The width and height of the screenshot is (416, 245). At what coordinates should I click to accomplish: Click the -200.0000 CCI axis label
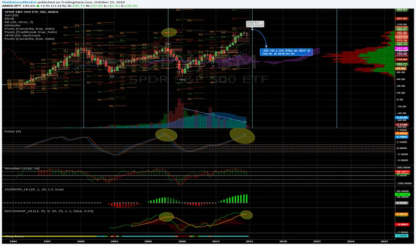403,183
